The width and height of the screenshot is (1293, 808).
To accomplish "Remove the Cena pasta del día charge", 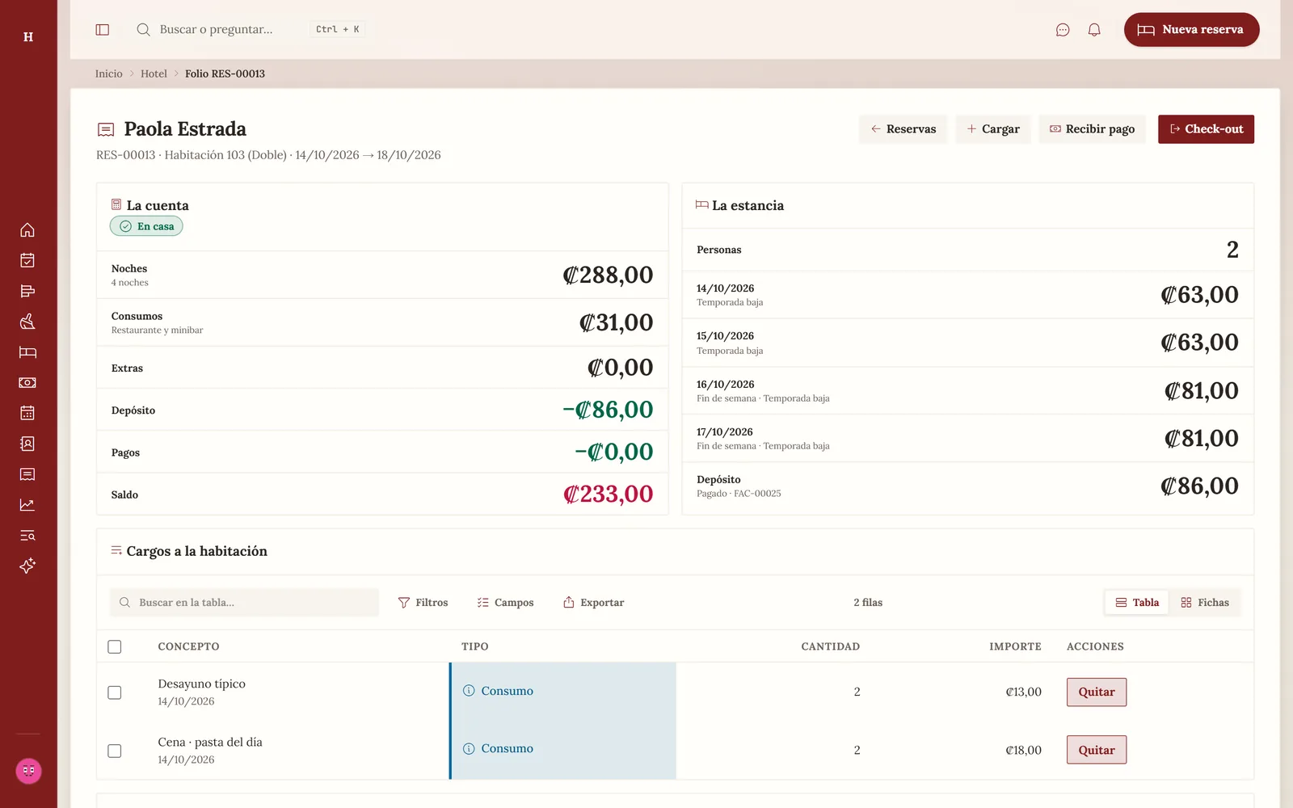I will pyautogui.click(x=1097, y=750).
